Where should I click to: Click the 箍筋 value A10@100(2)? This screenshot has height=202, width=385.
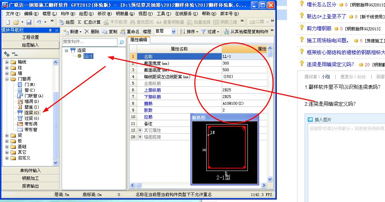(x=244, y=103)
